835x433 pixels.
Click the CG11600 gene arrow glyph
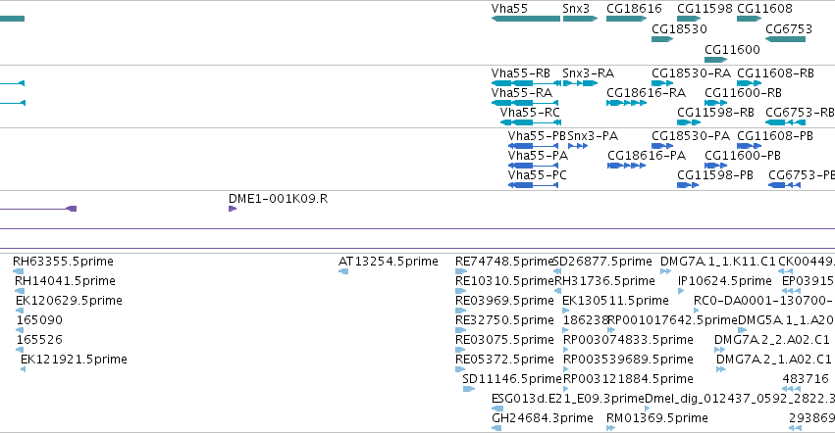coord(715,60)
